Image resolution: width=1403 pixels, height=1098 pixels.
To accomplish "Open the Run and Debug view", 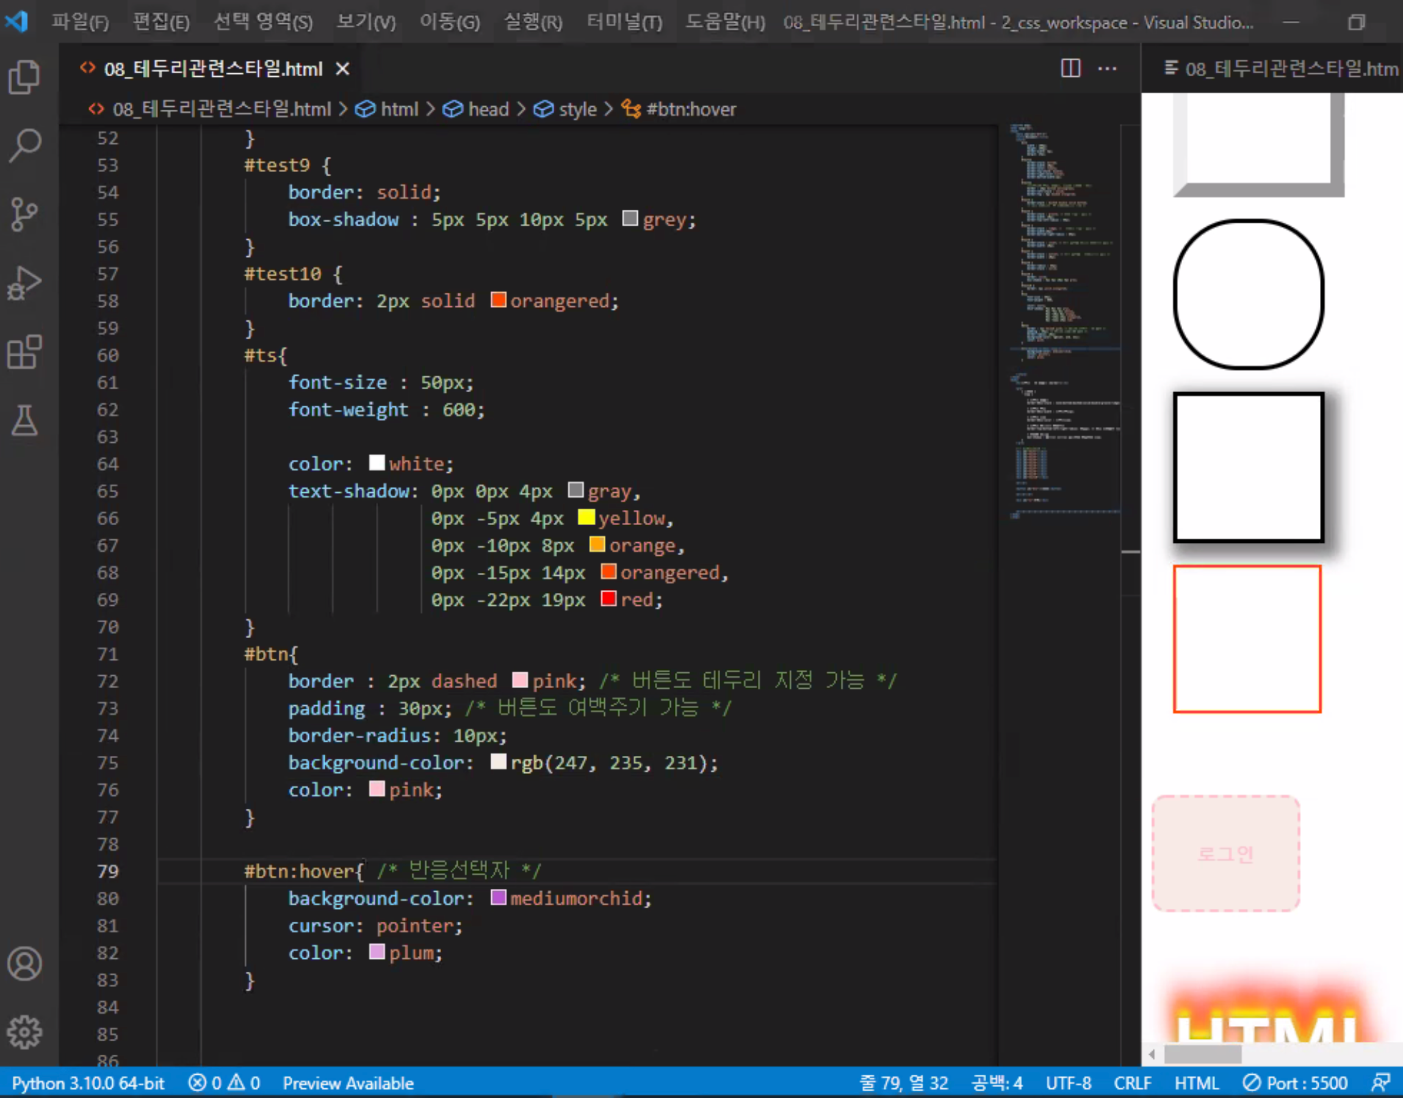I will tap(24, 283).
